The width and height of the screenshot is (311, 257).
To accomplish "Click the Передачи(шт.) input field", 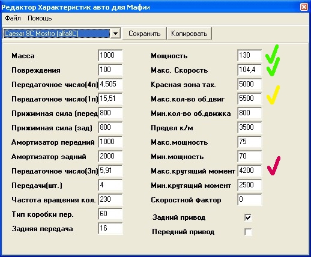I will tap(110, 185).
